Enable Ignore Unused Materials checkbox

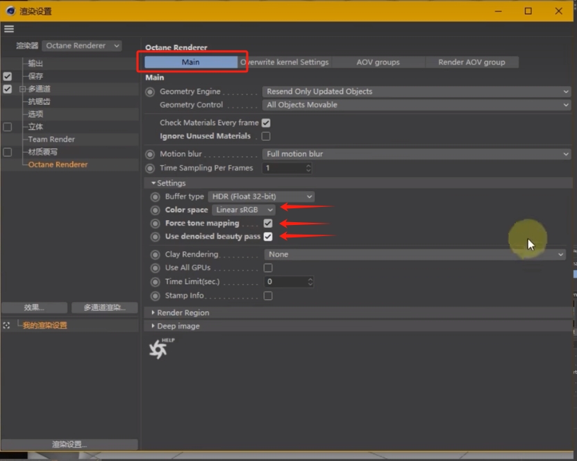tap(266, 136)
